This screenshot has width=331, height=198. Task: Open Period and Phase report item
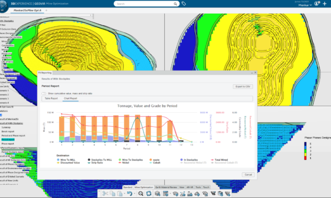tap(13, 136)
